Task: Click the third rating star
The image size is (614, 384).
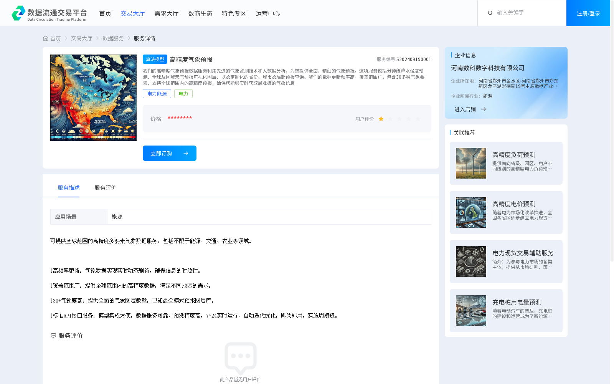Action: (x=399, y=119)
